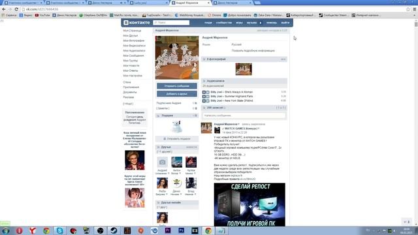
Task: Open сообщества in VK header menu
Action: pos(224,23)
